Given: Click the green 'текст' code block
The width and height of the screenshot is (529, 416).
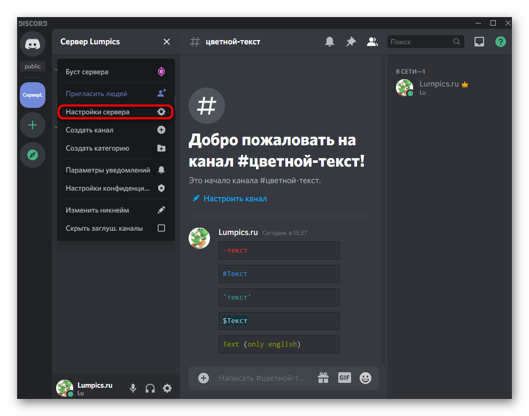Looking at the screenshot, I should pyautogui.click(x=279, y=297).
